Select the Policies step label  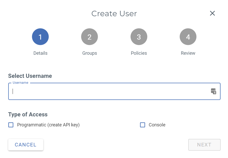click(139, 53)
